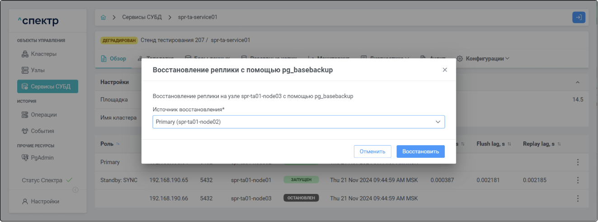Click the Восстановить button
The image size is (598, 222).
click(x=421, y=151)
